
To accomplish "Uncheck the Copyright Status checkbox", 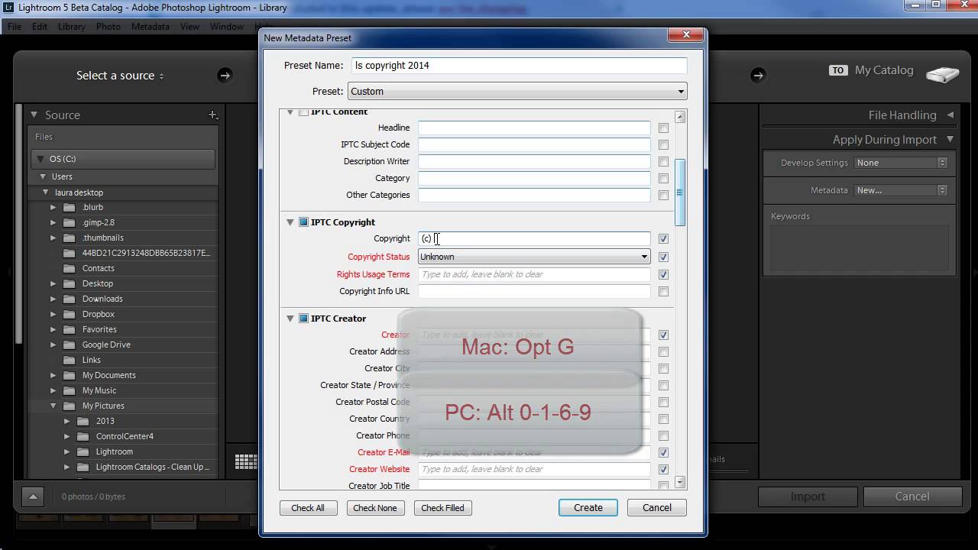I will 663,257.
